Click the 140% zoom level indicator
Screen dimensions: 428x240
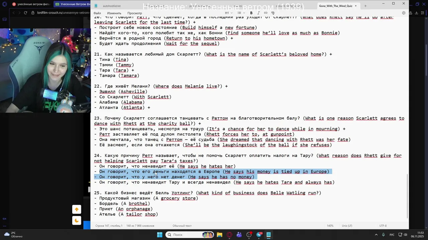pos(330,226)
